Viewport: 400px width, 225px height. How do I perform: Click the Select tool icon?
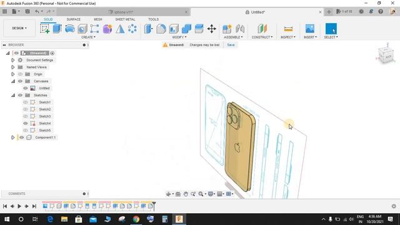pos(331,29)
